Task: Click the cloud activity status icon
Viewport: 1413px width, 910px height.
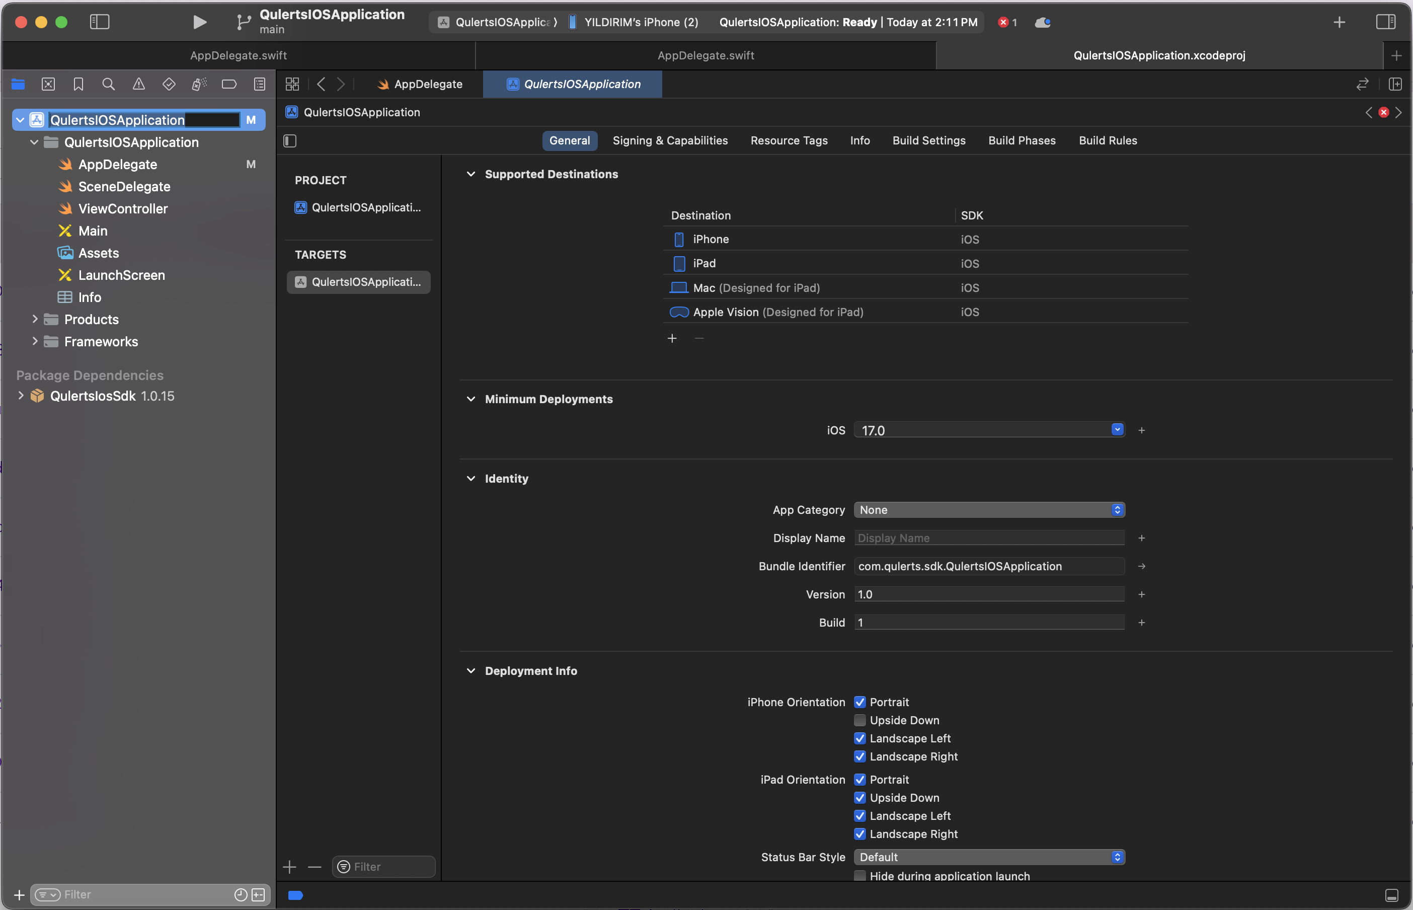Action: tap(1043, 23)
